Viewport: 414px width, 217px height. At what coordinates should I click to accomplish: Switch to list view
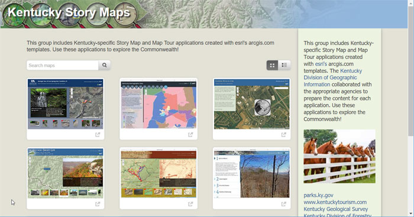tap(284, 65)
